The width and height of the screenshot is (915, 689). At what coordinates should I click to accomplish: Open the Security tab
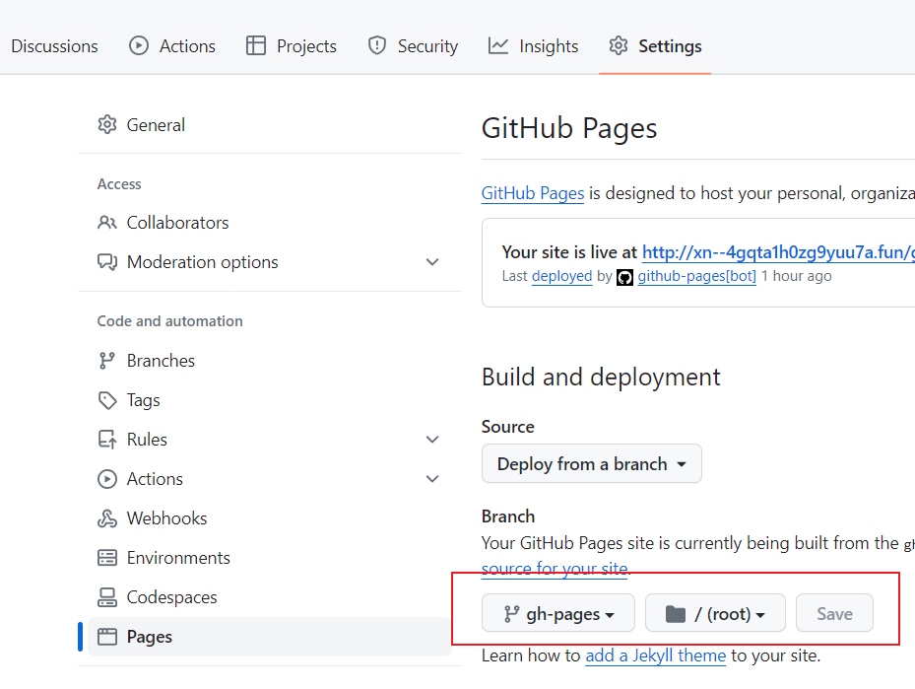(x=413, y=46)
